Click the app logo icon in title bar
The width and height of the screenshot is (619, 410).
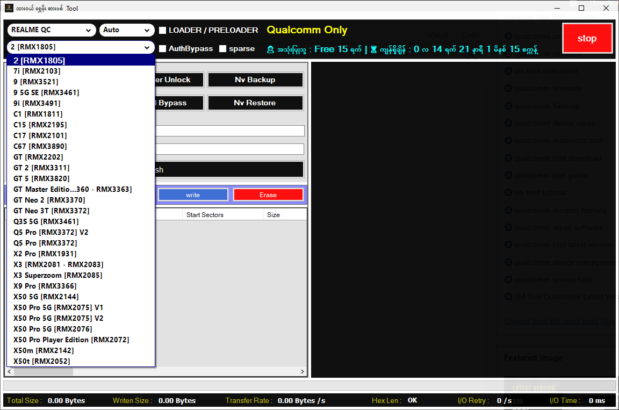coord(9,8)
